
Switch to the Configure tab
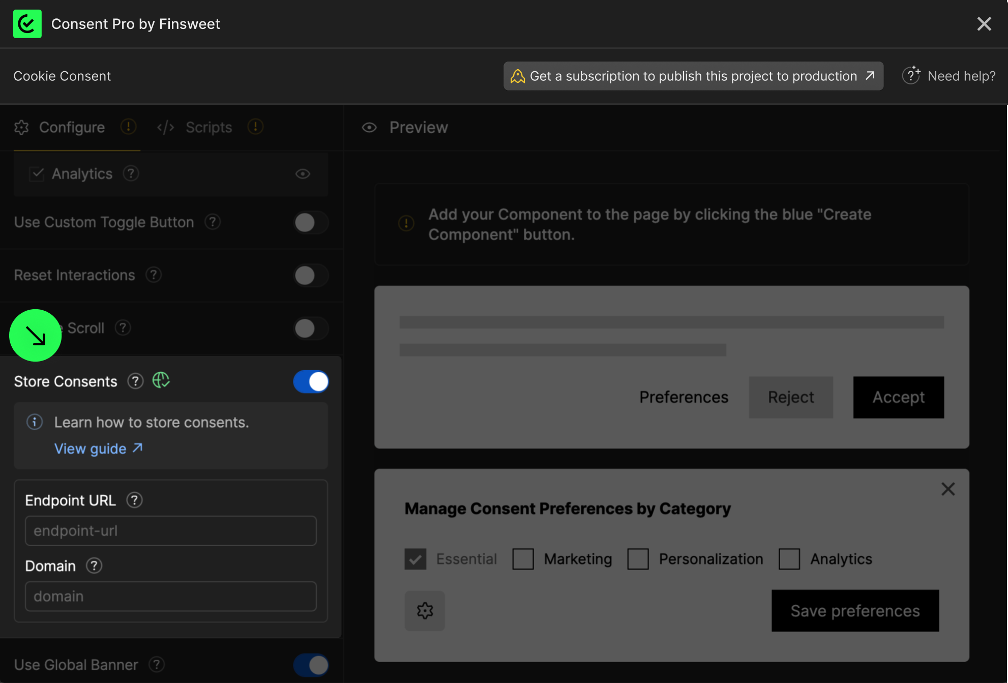click(x=72, y=127)
